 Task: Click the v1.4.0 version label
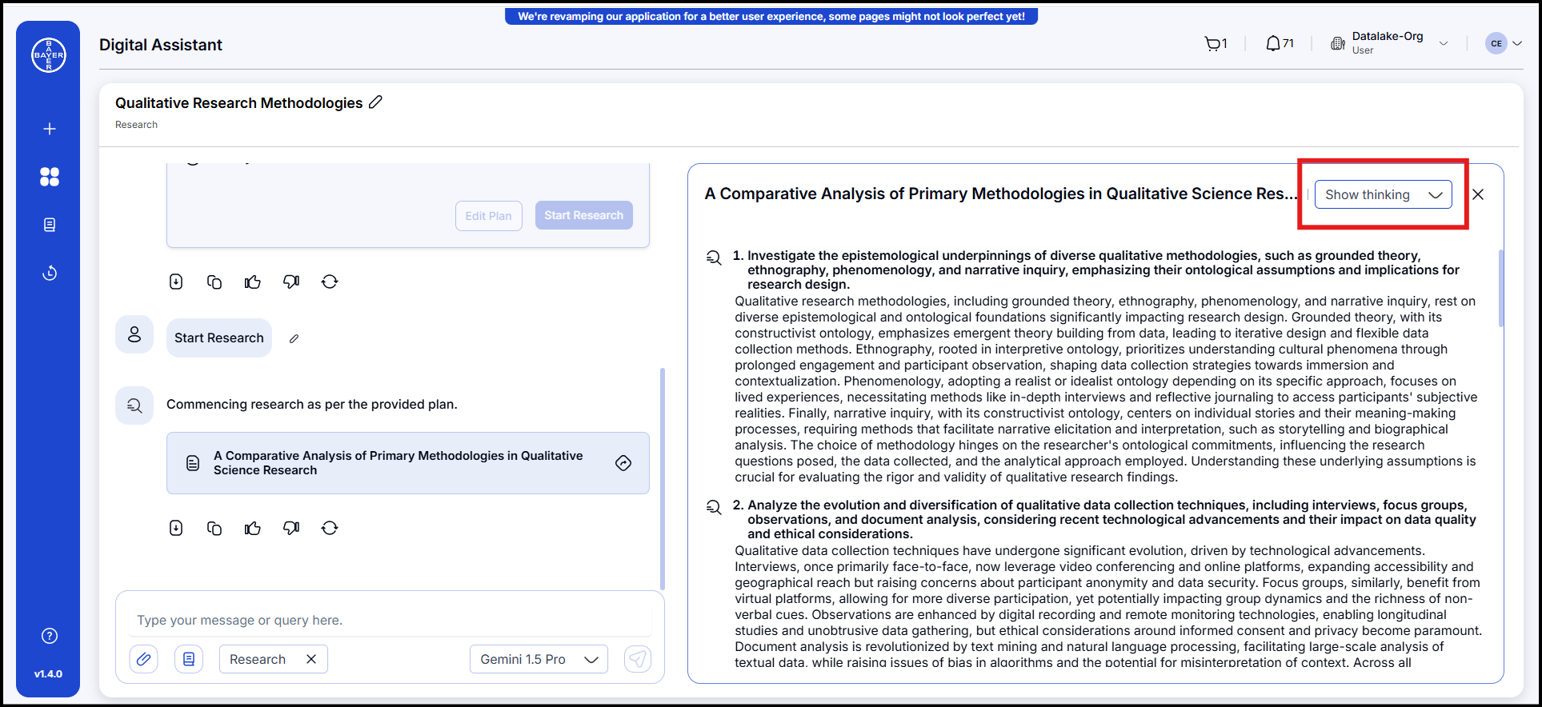tap(48, 674)
